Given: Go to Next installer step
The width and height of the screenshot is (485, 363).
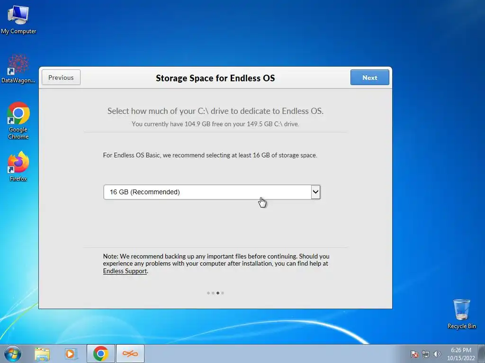Looking at the screenshot, I should [x=369, y=78].
